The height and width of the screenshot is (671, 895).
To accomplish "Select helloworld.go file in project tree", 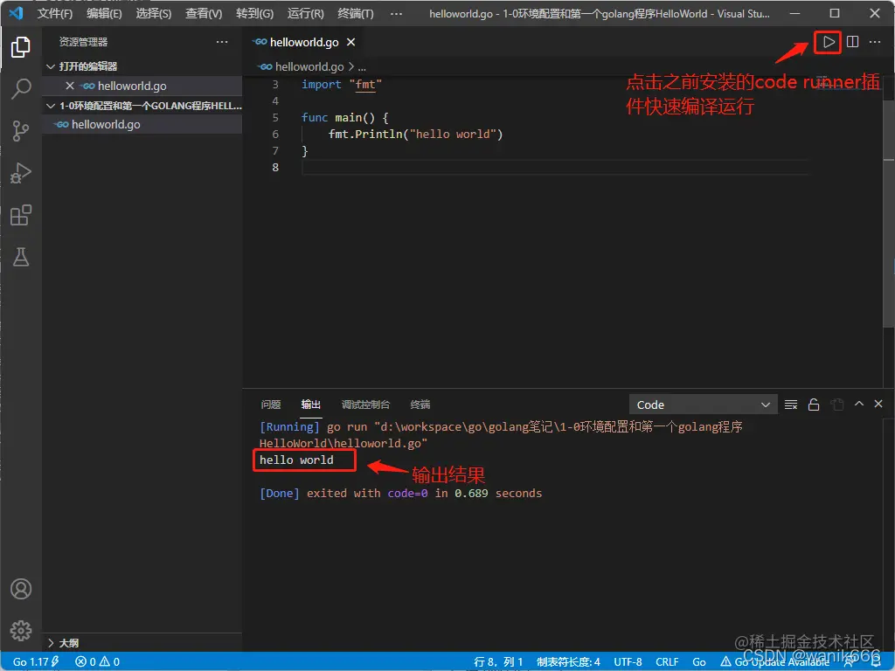I will (x=142, y=124).
